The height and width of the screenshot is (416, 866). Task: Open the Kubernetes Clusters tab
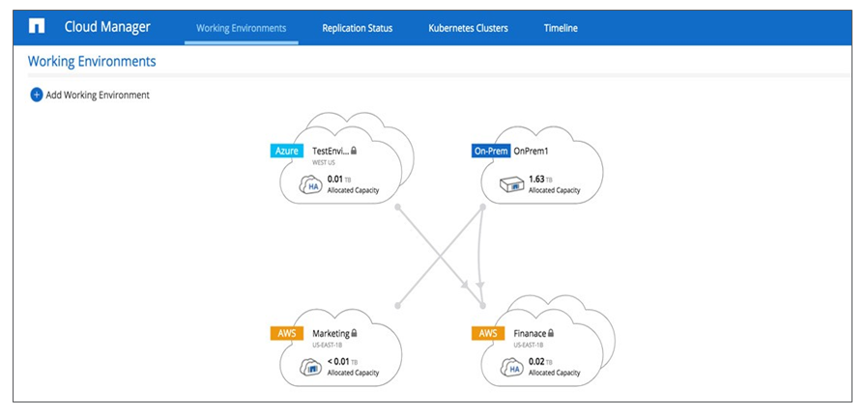[x=469, y=28]
